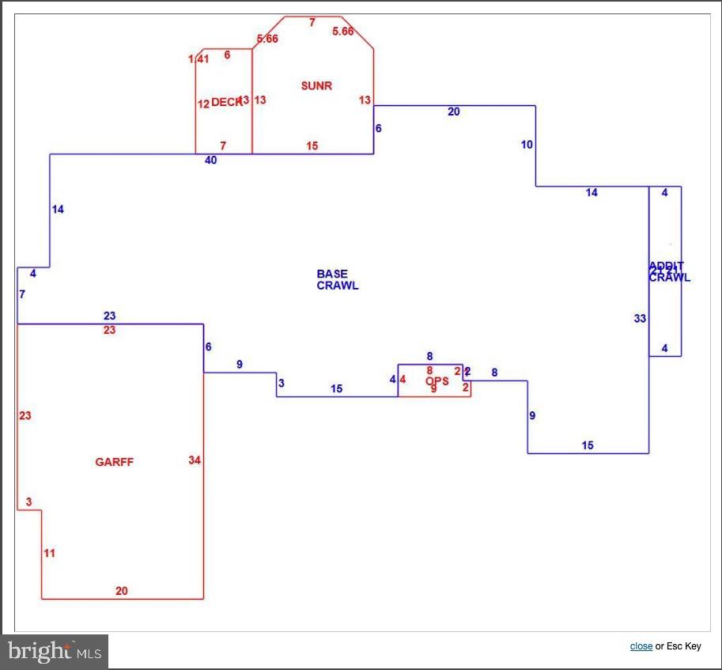Click the Bright MLS logo watermark

click(55, 652)
